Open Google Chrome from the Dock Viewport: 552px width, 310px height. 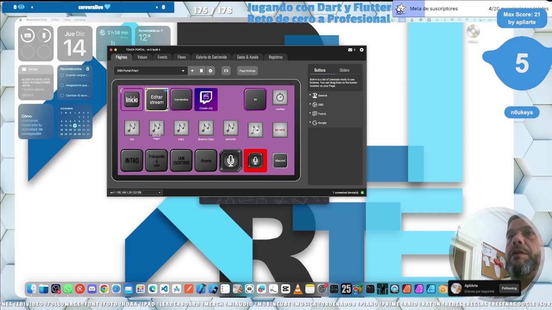tap(104, 289)
